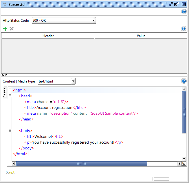
Task: Click the topmost help icon under title bar
Action: click(x=184, y=12)
